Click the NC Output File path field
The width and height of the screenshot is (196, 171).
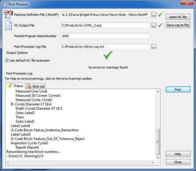tap(105, 25)
